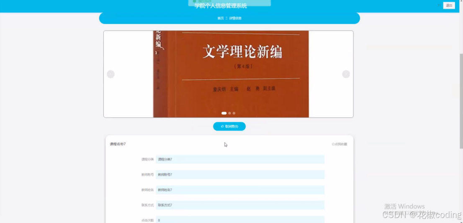Screen dimensions: 463x223
Task: Click the 课程分类 label
Action: coord(148,159)
